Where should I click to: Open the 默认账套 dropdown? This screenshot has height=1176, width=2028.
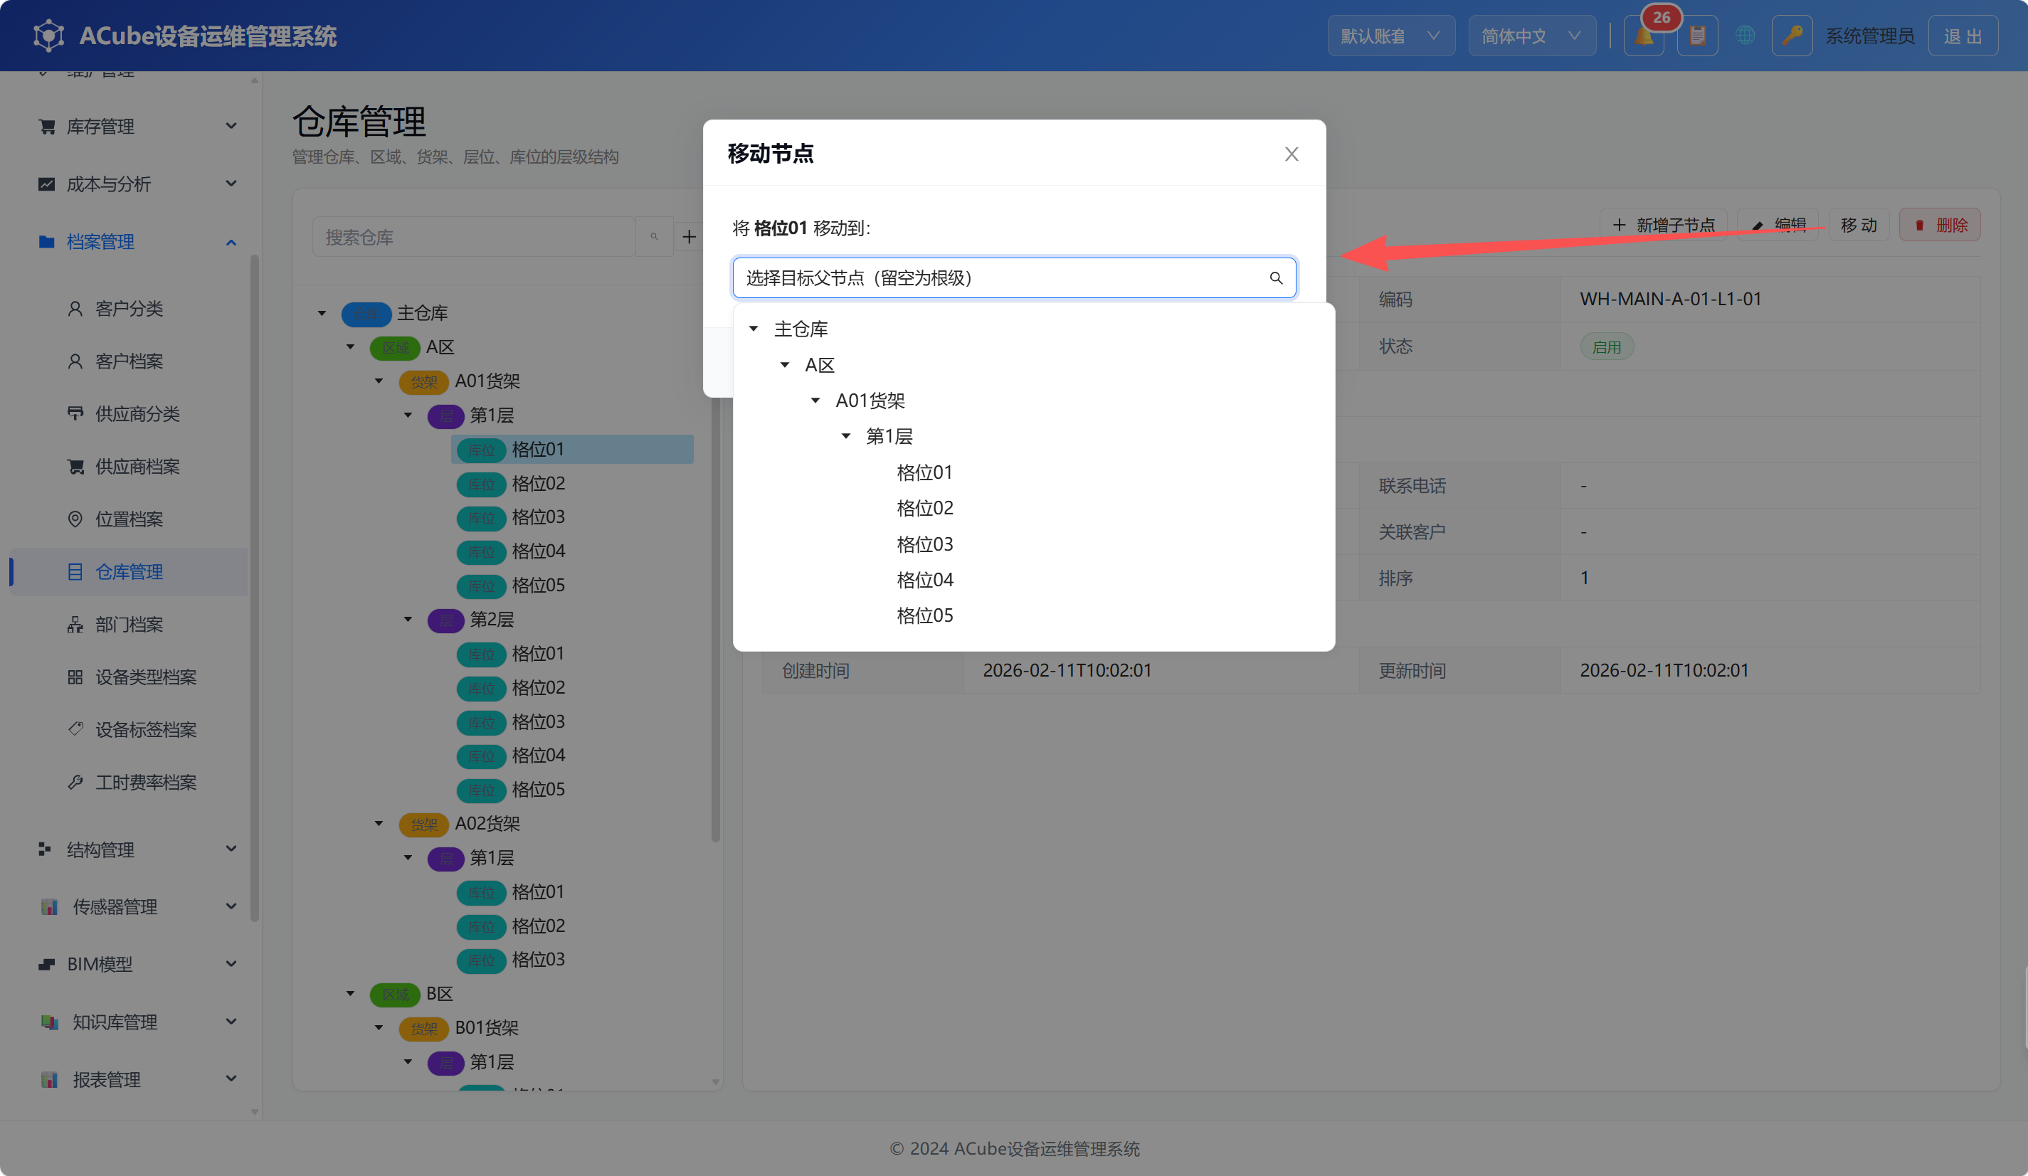coord(1390,36)
